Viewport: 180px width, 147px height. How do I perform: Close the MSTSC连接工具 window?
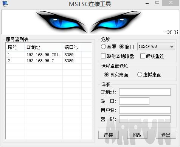[171, 3]
